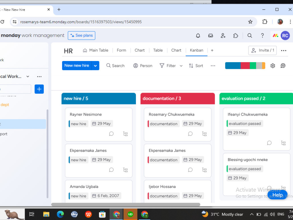
Task: Open subitems on new hire Ekpereamaka James card
Action: tap(125, 170)
